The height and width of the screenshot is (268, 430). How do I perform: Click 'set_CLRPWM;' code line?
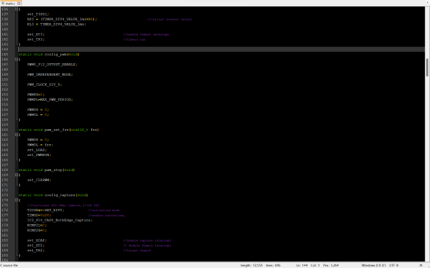[x=39, y=180]
